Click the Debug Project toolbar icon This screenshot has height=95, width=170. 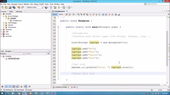coord(64,7)
